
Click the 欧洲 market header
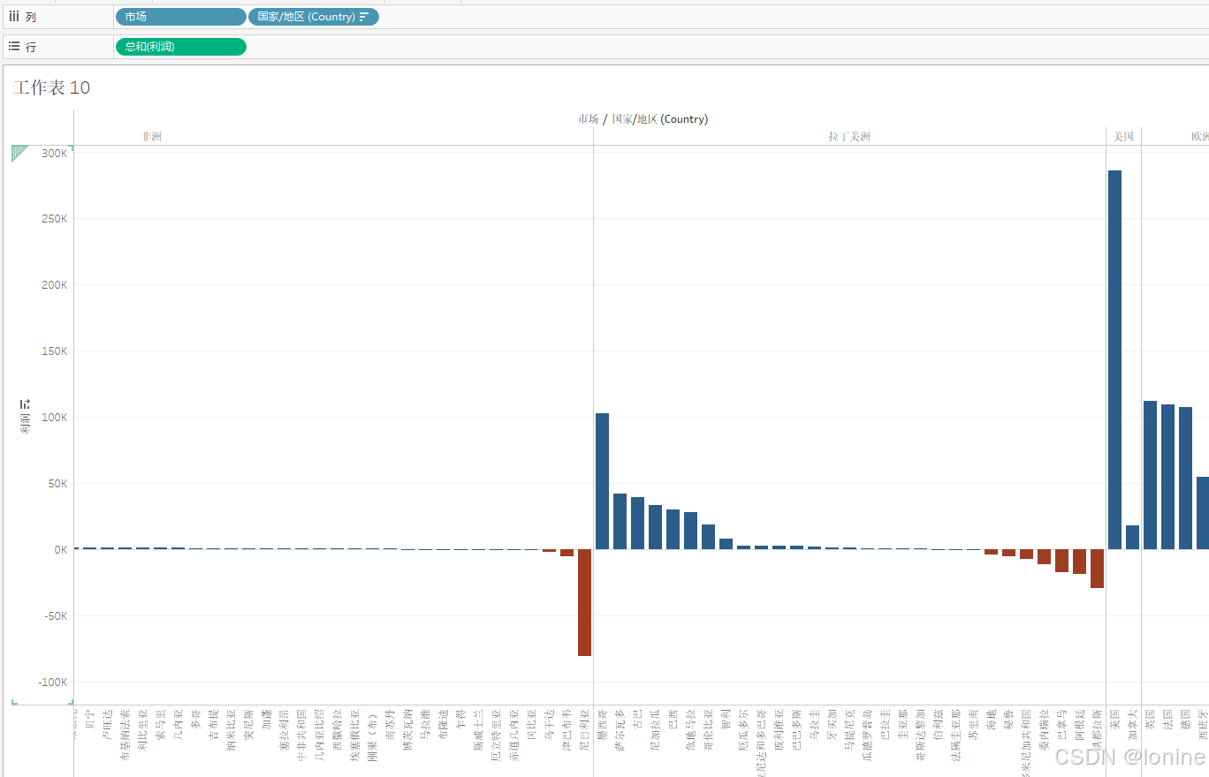[x=1200, y=136]
